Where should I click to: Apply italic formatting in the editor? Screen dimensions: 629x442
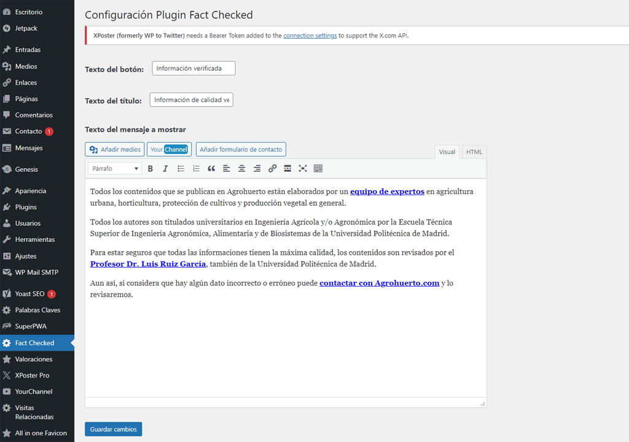[x=165, y=168]
